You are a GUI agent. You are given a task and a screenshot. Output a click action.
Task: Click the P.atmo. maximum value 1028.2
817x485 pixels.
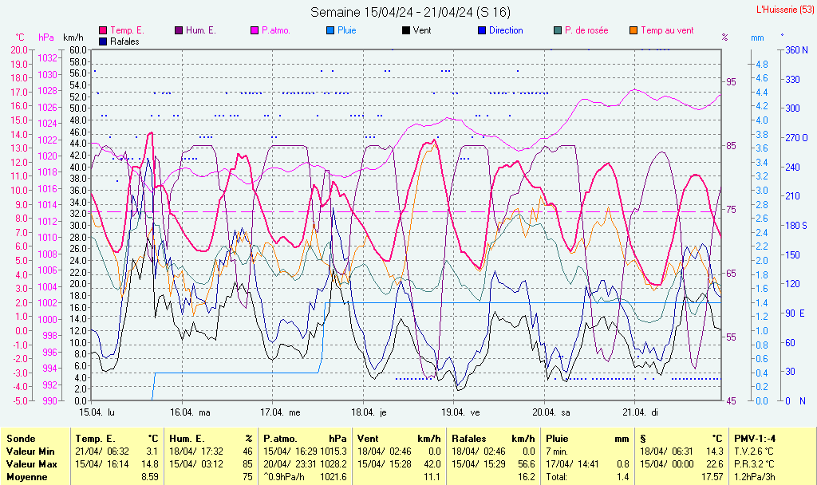tap(334, 464)
